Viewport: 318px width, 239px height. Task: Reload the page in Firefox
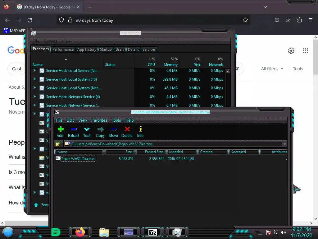point(30,20)
